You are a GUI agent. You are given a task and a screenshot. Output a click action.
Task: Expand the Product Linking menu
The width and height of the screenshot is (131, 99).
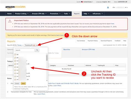click(22, 14)
